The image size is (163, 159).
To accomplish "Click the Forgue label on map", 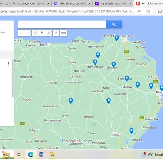I will 27,99.
